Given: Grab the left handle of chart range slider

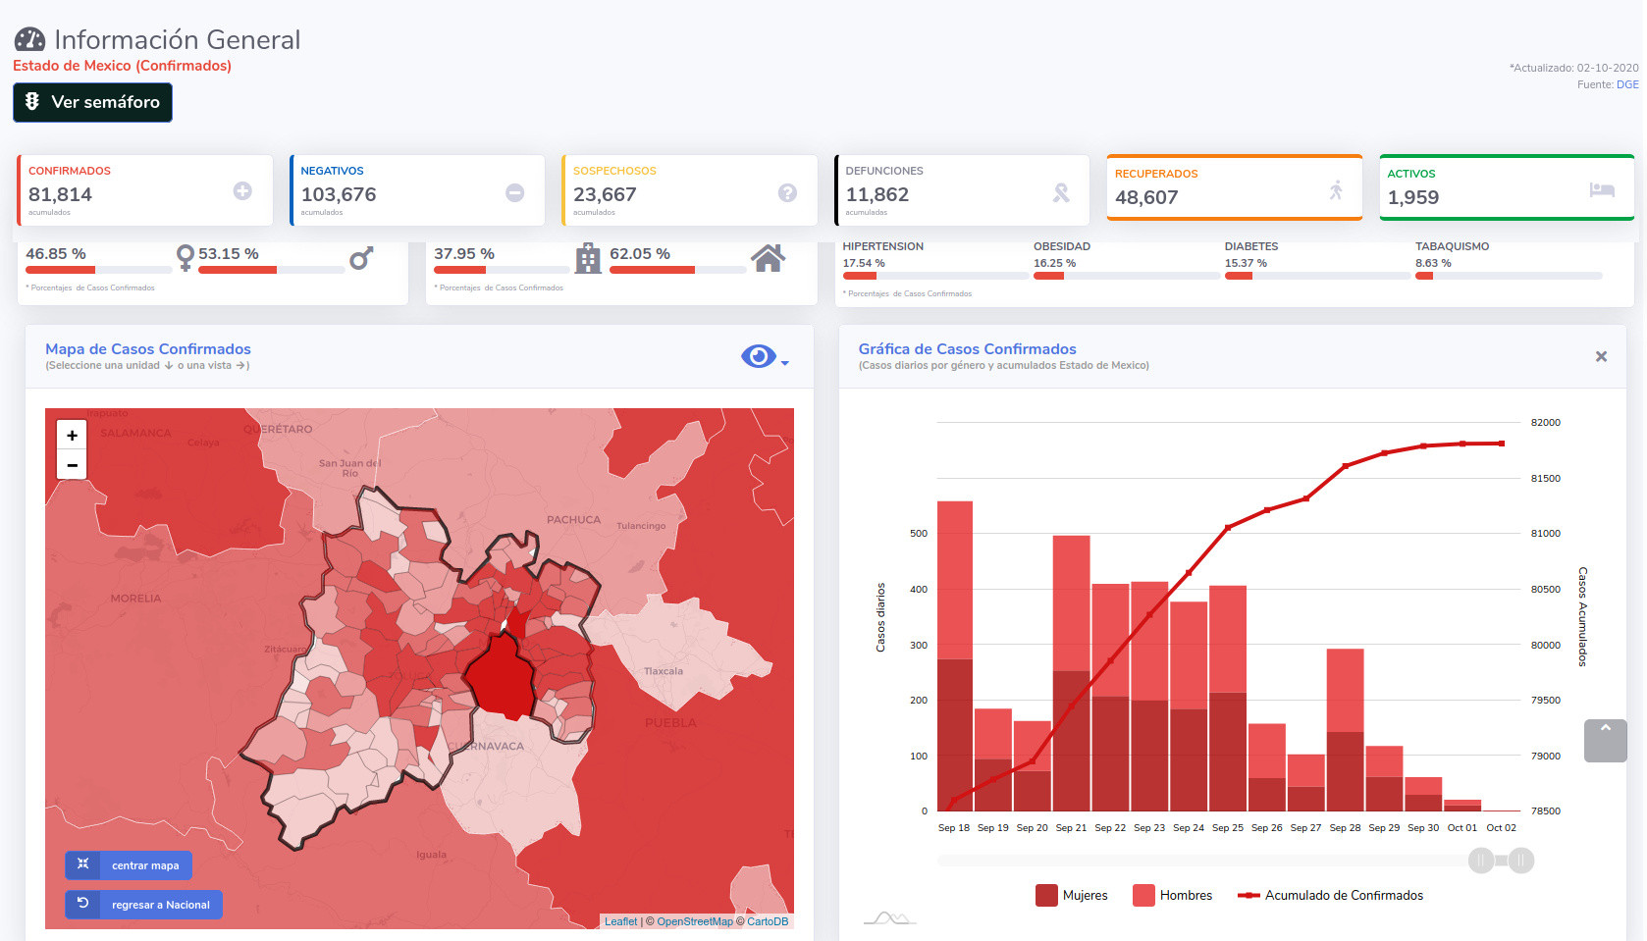Looking at the screenshot, I should point(1481,861).
